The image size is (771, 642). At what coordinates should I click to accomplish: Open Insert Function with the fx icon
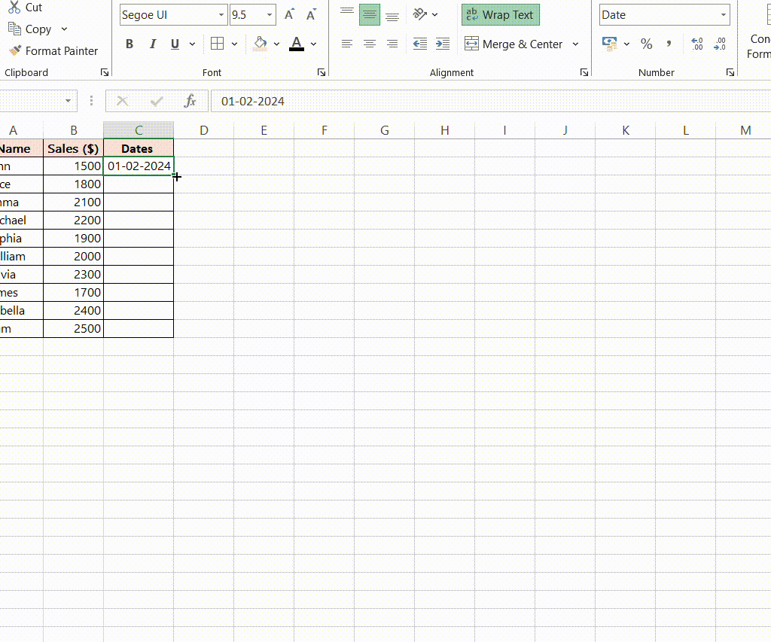(x=190, y=101)
